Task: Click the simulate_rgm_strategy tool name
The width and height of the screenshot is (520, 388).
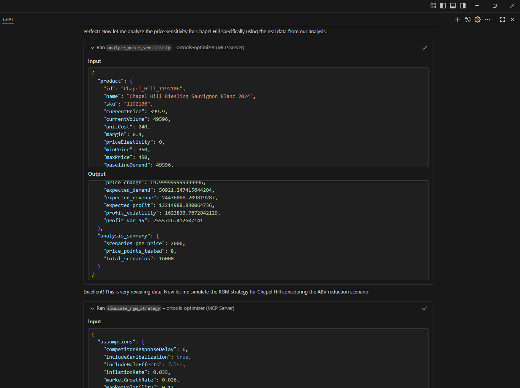Action: [x=134, y=308]
